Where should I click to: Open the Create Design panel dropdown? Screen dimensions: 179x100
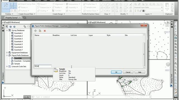[59, 14]
